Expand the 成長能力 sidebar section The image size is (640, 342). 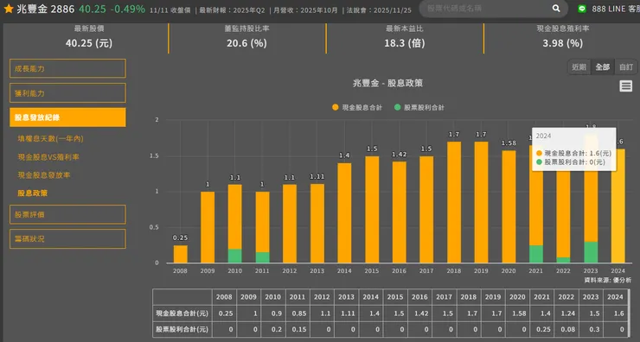click(x=67, y=68)
